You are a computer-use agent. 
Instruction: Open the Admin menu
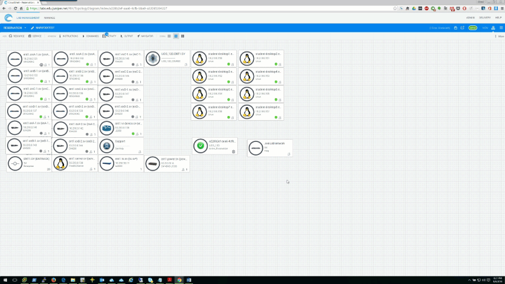470,18
